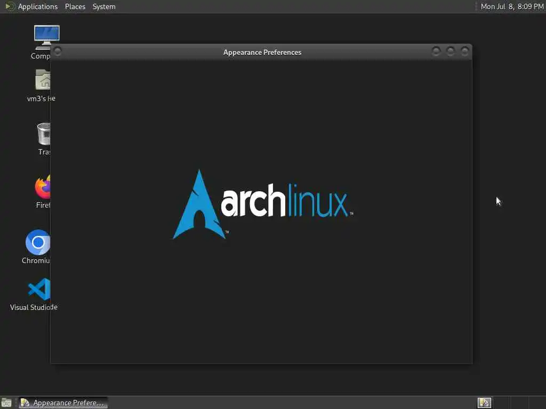Image resolution: width=546 pixels, height=409 pixels.
Task: Open the window menu button on title bar
Action: point(58,52)
